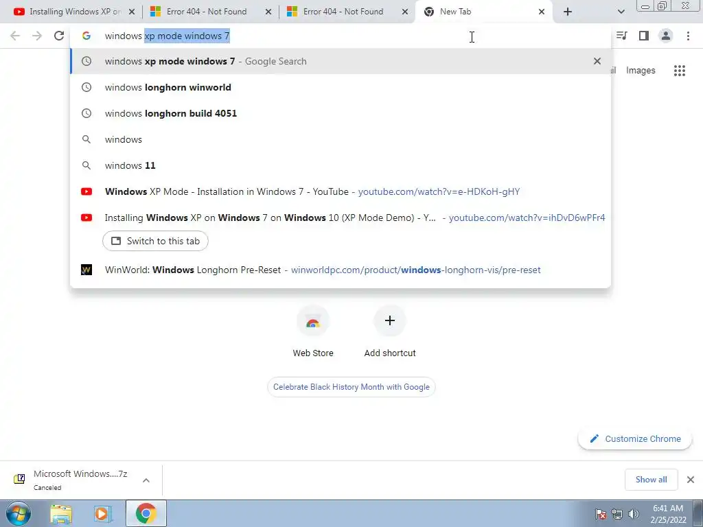Open the 'Installing Windows XP on Windows 7' suggestion
This screenshot has width=703, height=527.
click(x=341, y=218)
